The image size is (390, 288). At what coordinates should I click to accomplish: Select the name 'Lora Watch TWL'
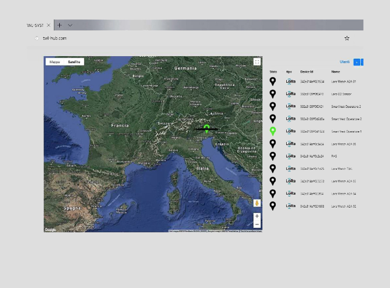coord(342,169)
